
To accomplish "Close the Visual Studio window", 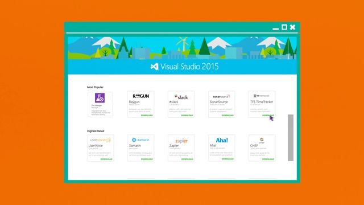I will [292, 27].
